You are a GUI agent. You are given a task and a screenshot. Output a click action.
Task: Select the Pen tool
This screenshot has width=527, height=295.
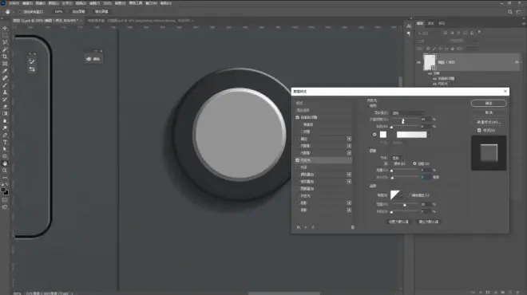point(5,135)
